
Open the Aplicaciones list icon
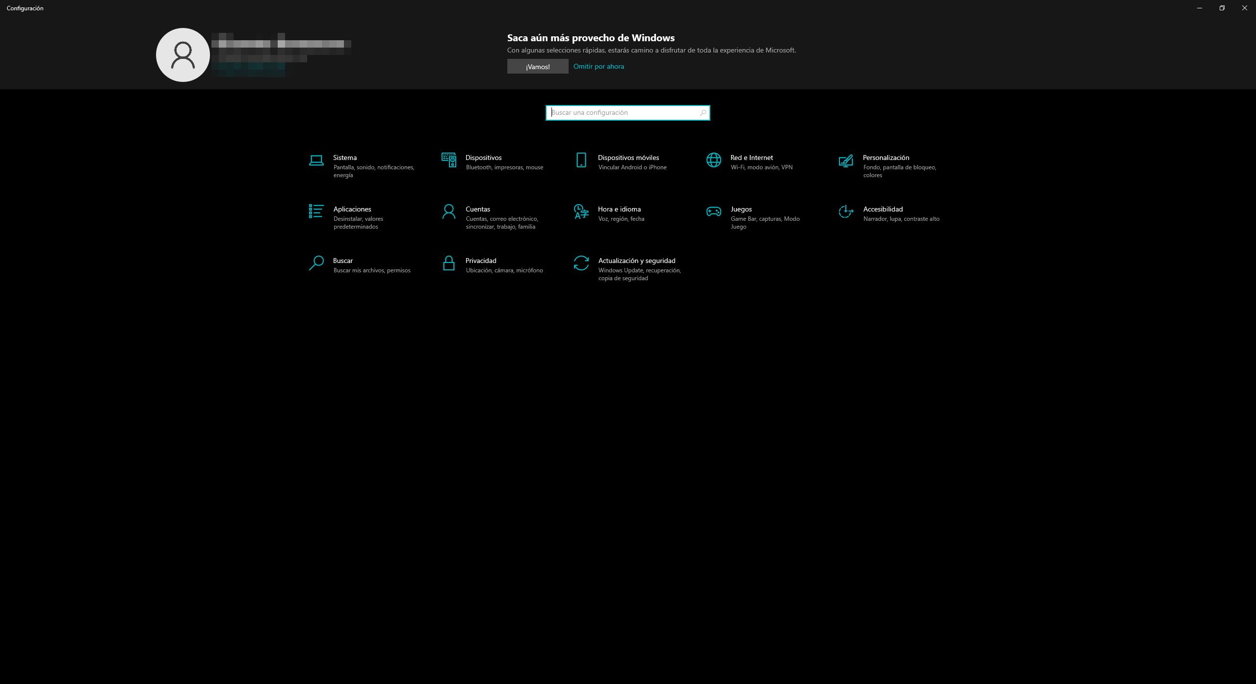click(316, 211)
